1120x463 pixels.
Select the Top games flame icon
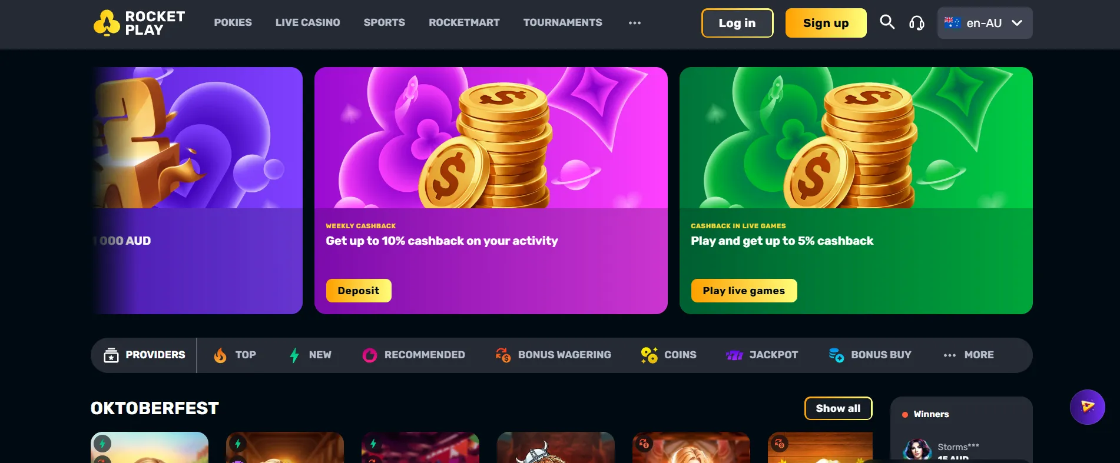[220, 355]
